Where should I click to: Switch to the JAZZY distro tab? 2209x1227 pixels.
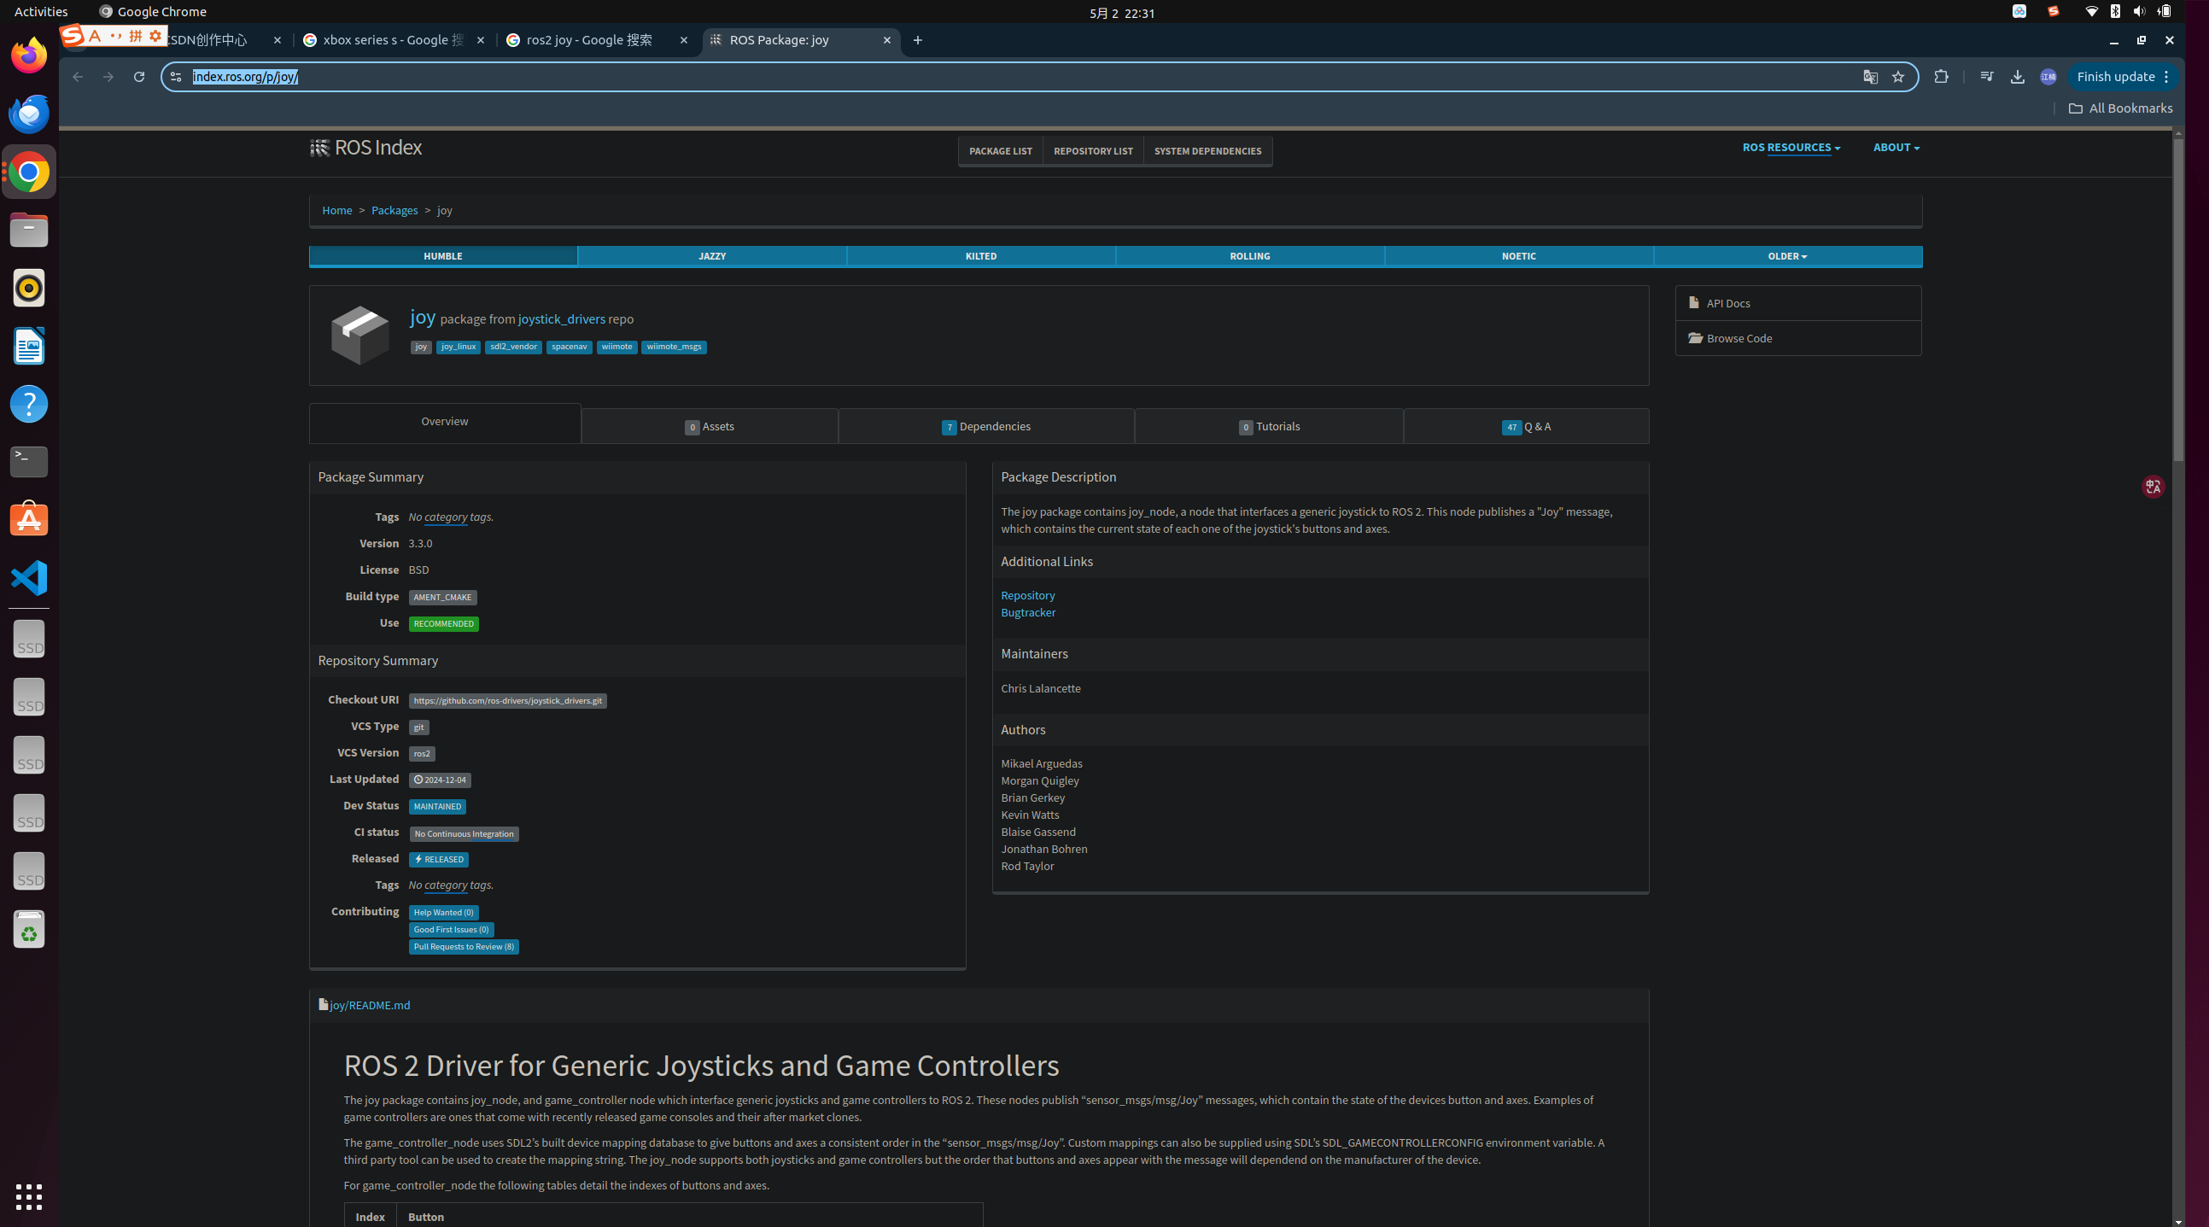[x=712, y=256]
